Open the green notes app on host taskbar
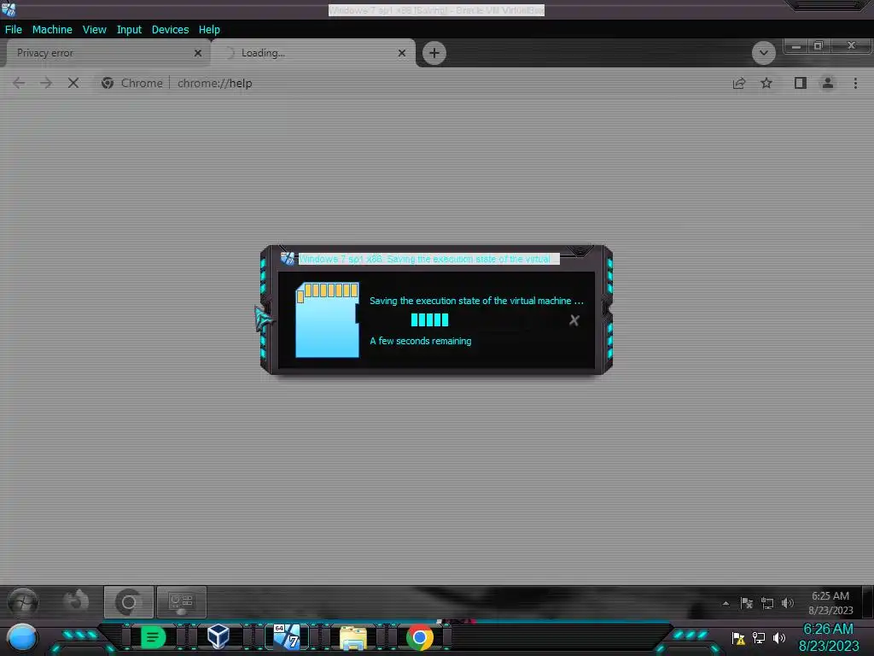 (153, 637)
